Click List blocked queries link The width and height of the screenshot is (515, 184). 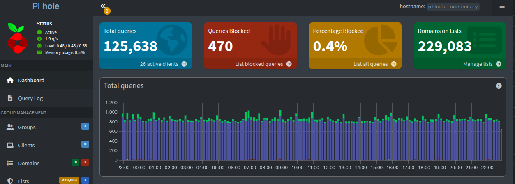pyautogui.click(x=263, y=64)
